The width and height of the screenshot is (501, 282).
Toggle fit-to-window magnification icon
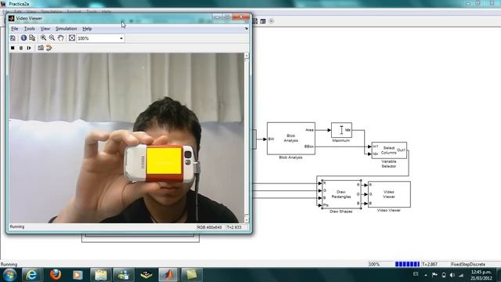point(72,38)
